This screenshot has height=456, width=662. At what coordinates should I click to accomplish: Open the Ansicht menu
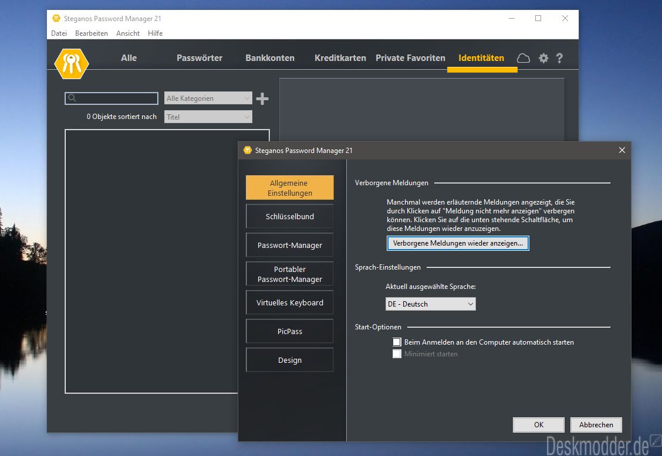128,33
